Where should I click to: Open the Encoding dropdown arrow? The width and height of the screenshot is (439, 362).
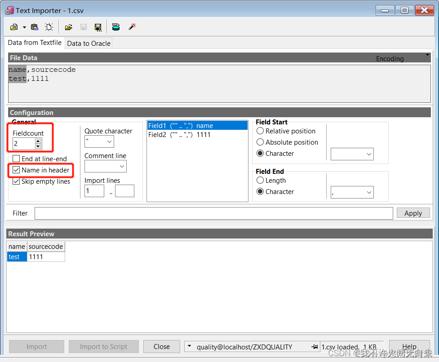[x=427, y=55]
